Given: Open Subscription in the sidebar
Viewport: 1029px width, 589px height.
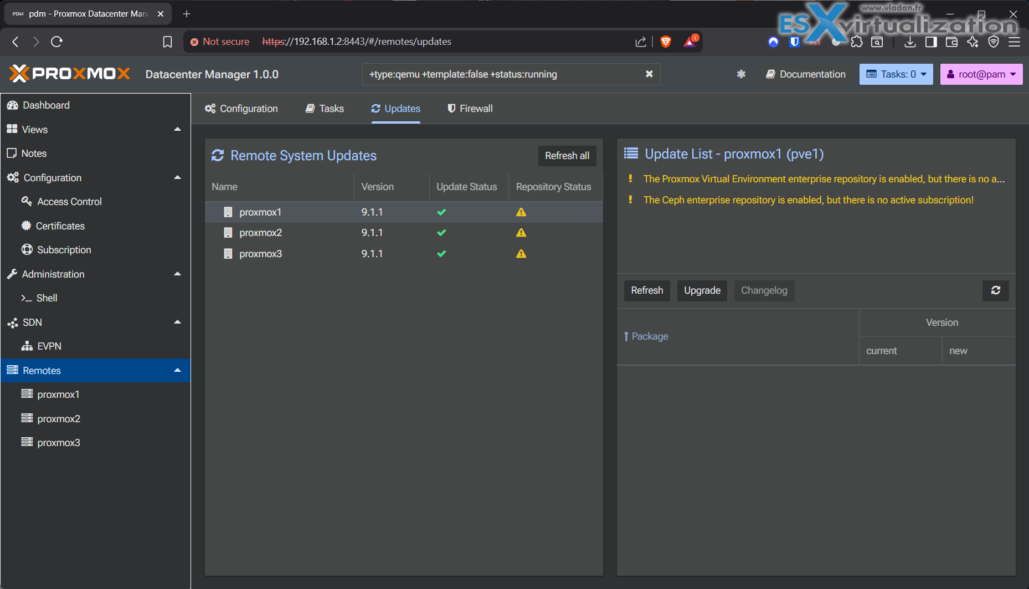Looking at the screenshot, I should tap(64, 250).
